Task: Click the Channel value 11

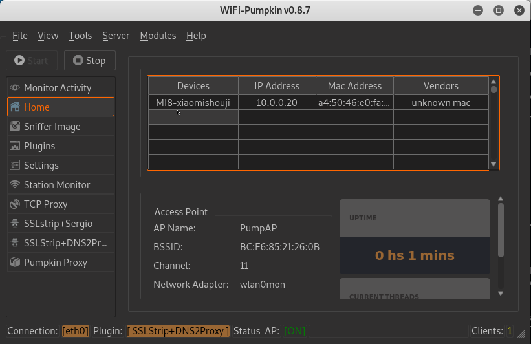Action: coord(244,266)
